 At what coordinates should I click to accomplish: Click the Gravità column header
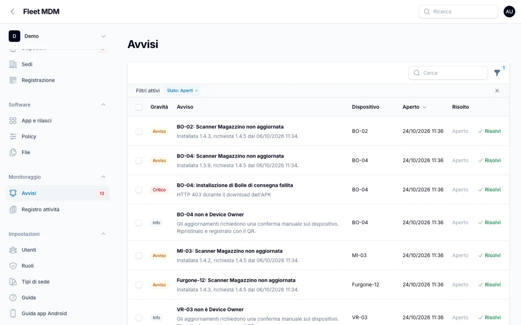click(159, 107)
